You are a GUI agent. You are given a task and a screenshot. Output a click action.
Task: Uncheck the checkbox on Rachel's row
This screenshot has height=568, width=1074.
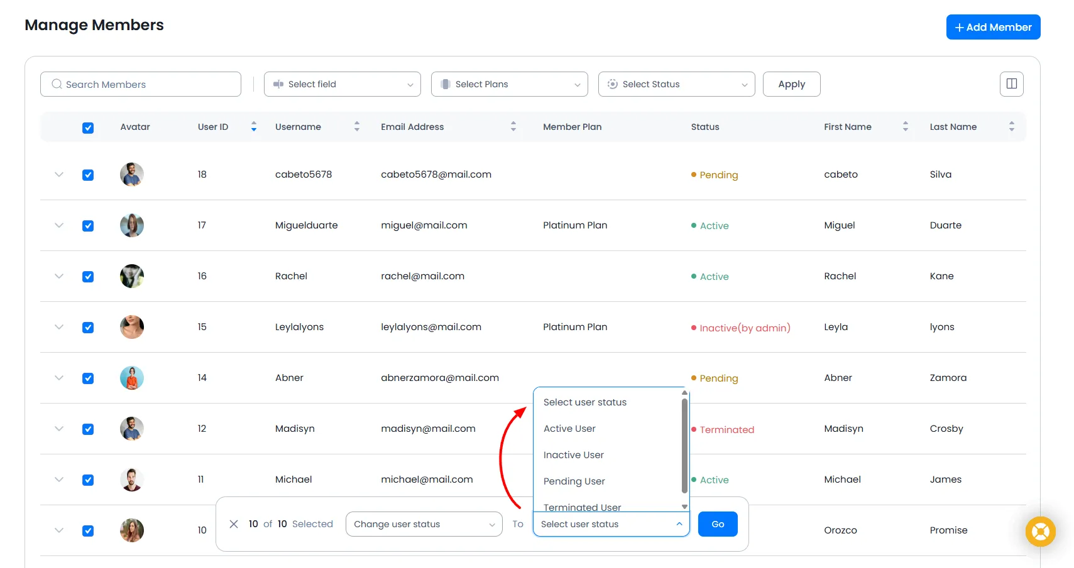88,276
